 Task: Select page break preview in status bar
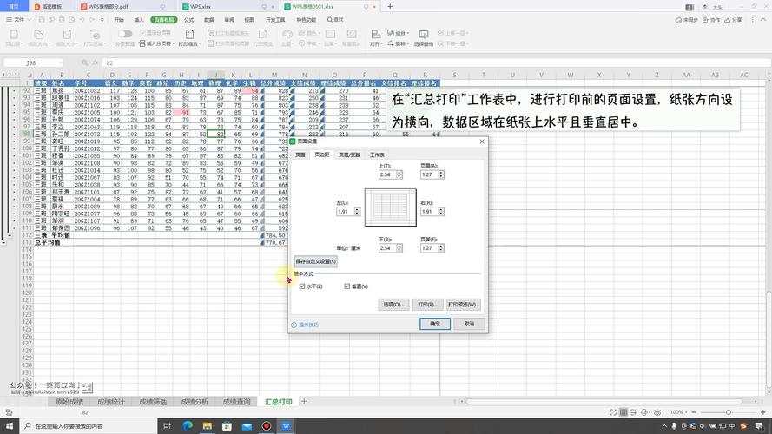(634, 412)
